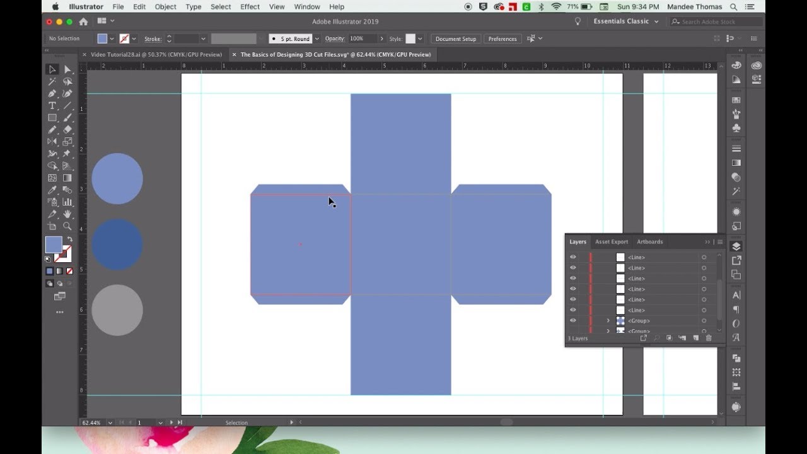Screen dimensions: 807x454
Task: Select the Gradient tool
Action: (x=67, y=178)
